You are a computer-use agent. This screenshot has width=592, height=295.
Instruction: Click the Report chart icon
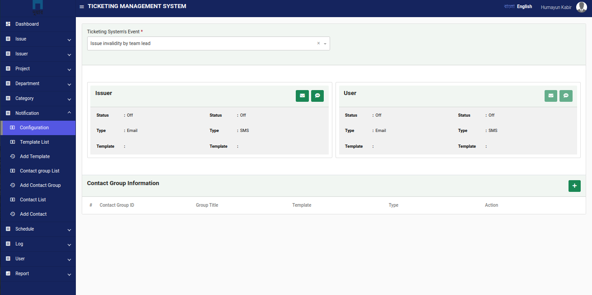tap(8, 273)
